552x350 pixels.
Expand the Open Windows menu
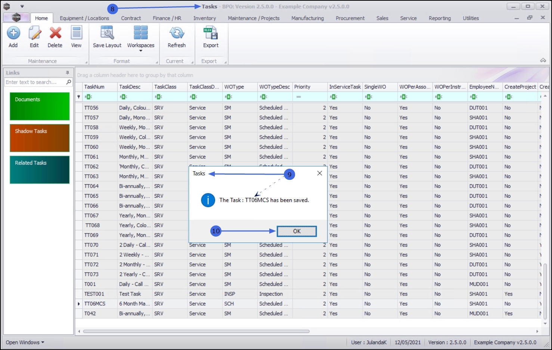coord(25,342)
